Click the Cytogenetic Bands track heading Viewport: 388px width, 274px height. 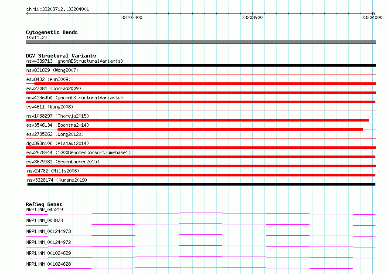52,32
